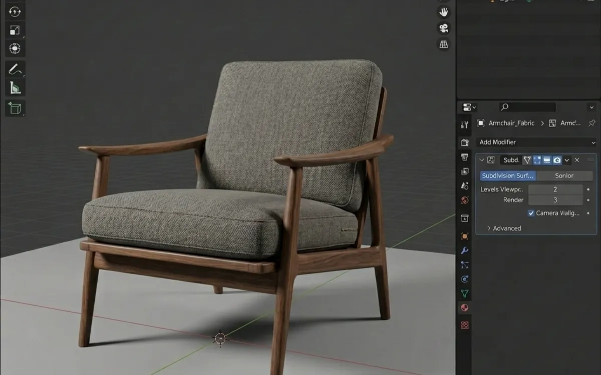
Task: Open the World properties tab
Action: click(x=465, y=200)
